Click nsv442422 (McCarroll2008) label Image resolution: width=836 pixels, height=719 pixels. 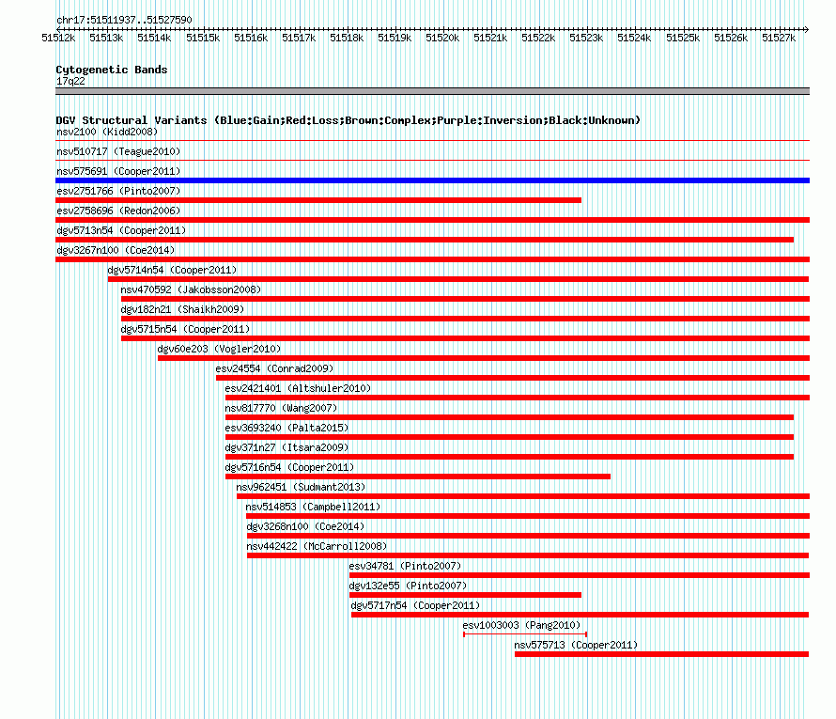tap(317, 546)
